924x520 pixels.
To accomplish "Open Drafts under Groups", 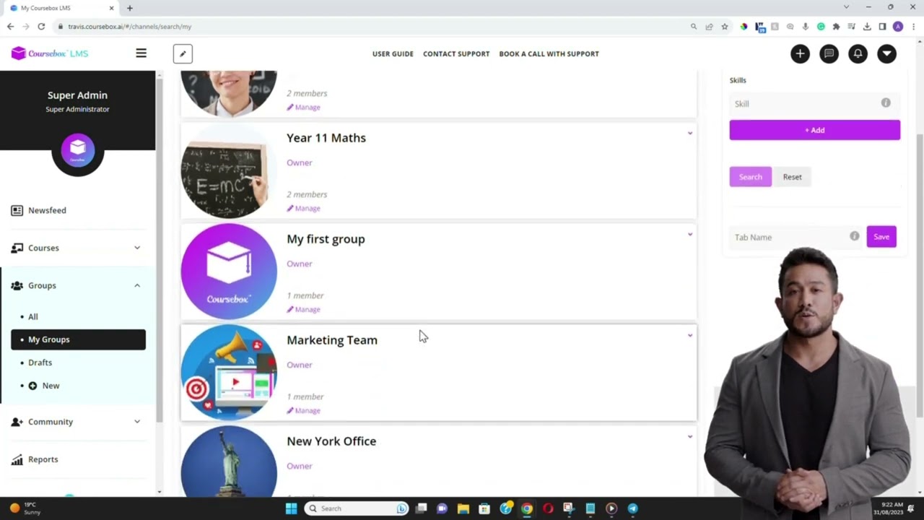I will [40, 363].
